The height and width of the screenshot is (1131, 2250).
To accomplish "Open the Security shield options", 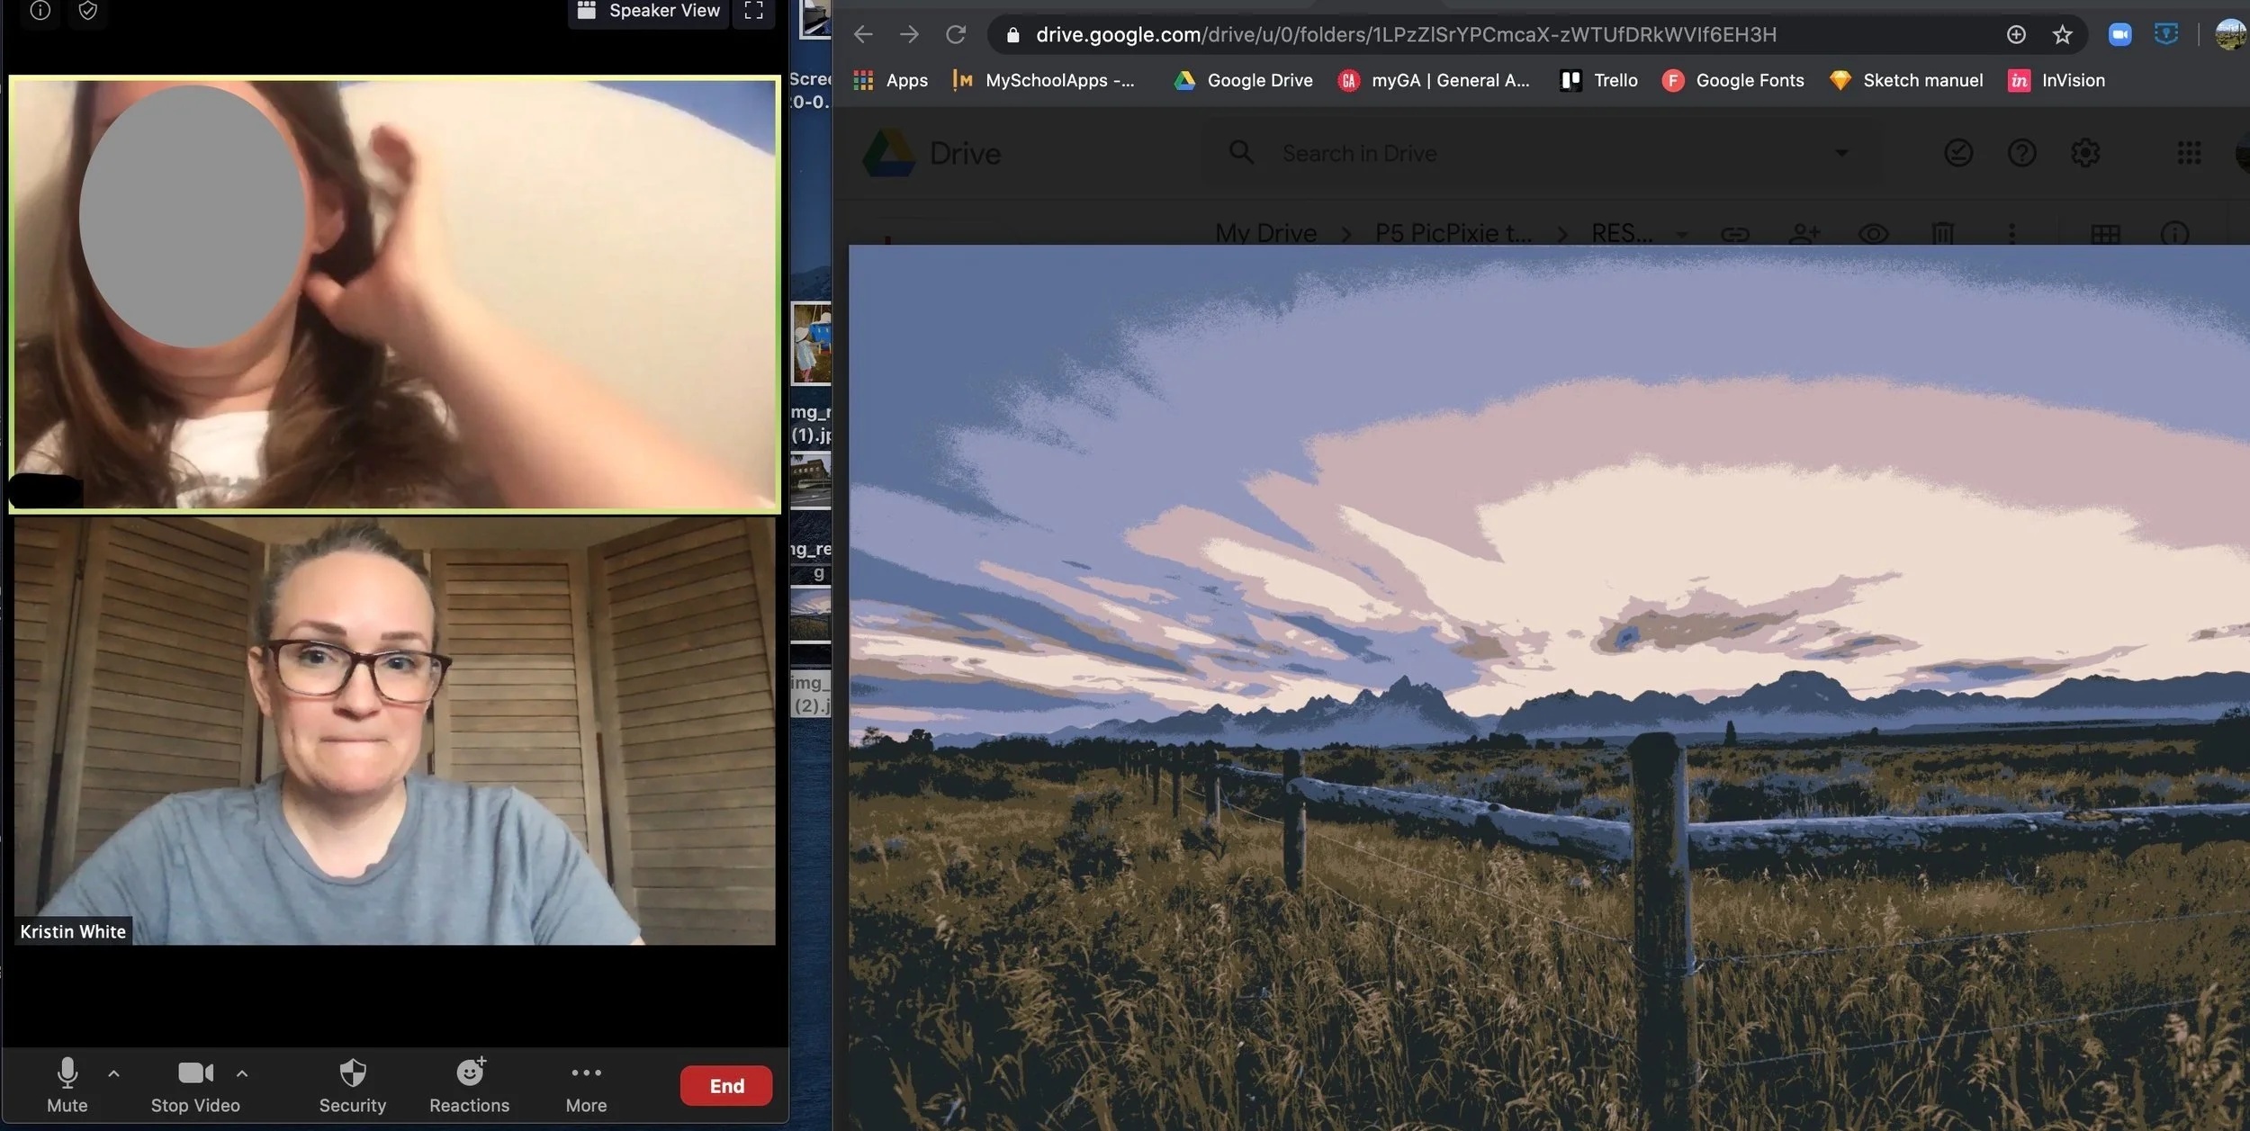I will (352, 1084).
